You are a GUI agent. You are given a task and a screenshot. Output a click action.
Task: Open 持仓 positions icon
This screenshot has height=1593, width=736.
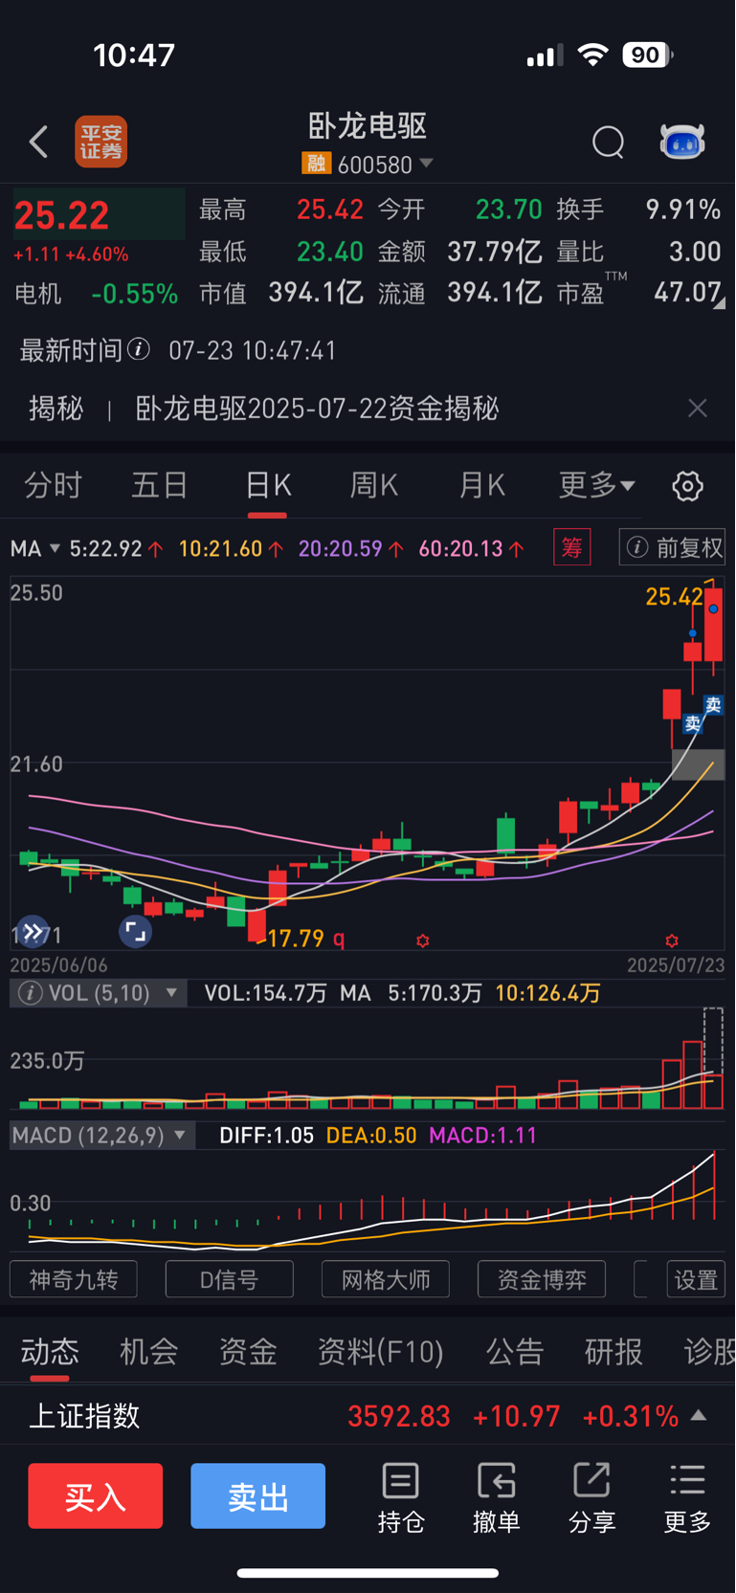point(400,1498)
